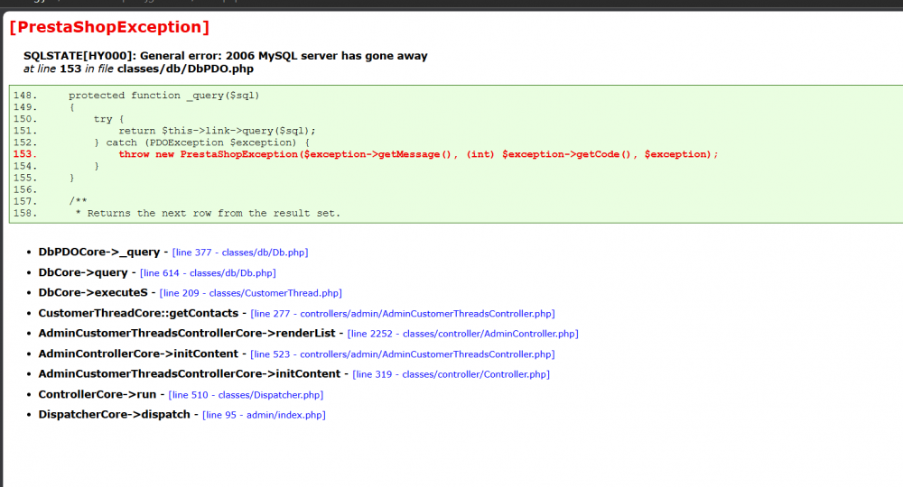The width and height of the screenshot is (903, 487).
Task: Open link 'line 95 - admin/index.php'
Action: click(x=264, y=415)
